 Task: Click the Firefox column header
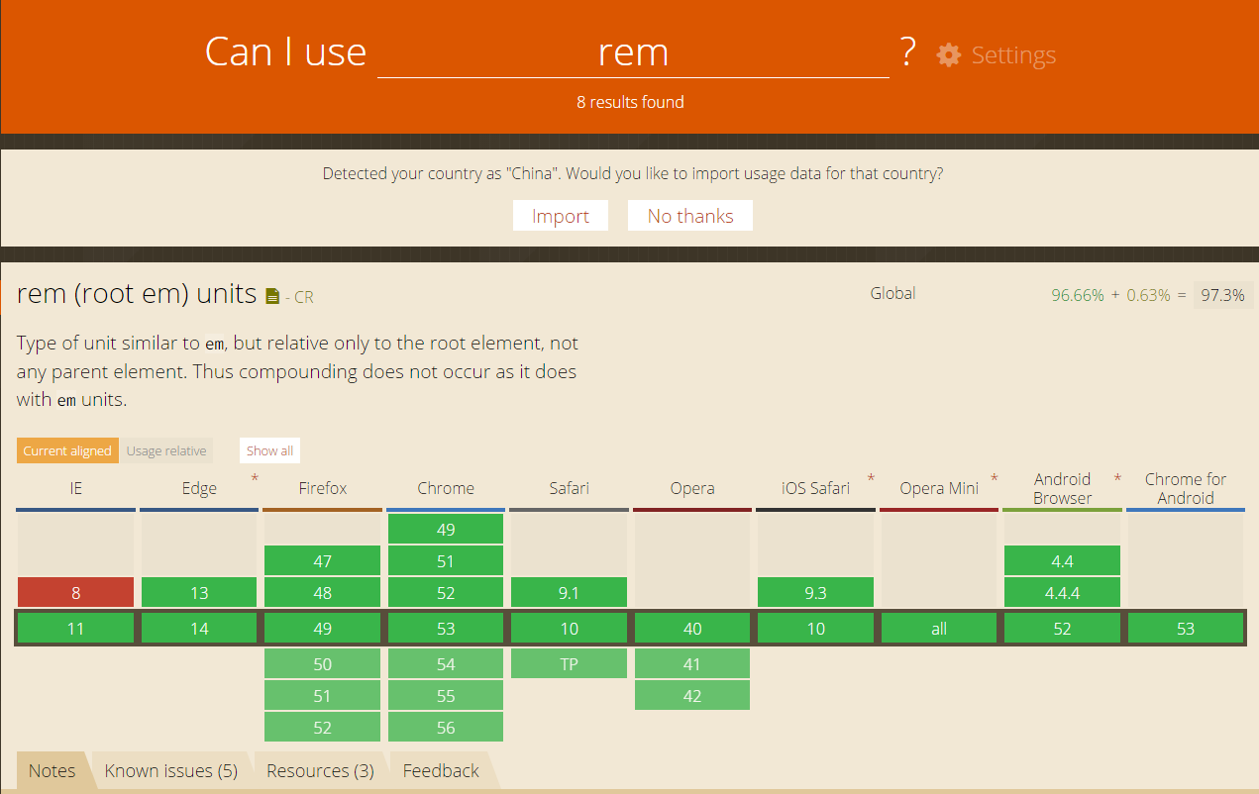point(323,488)
